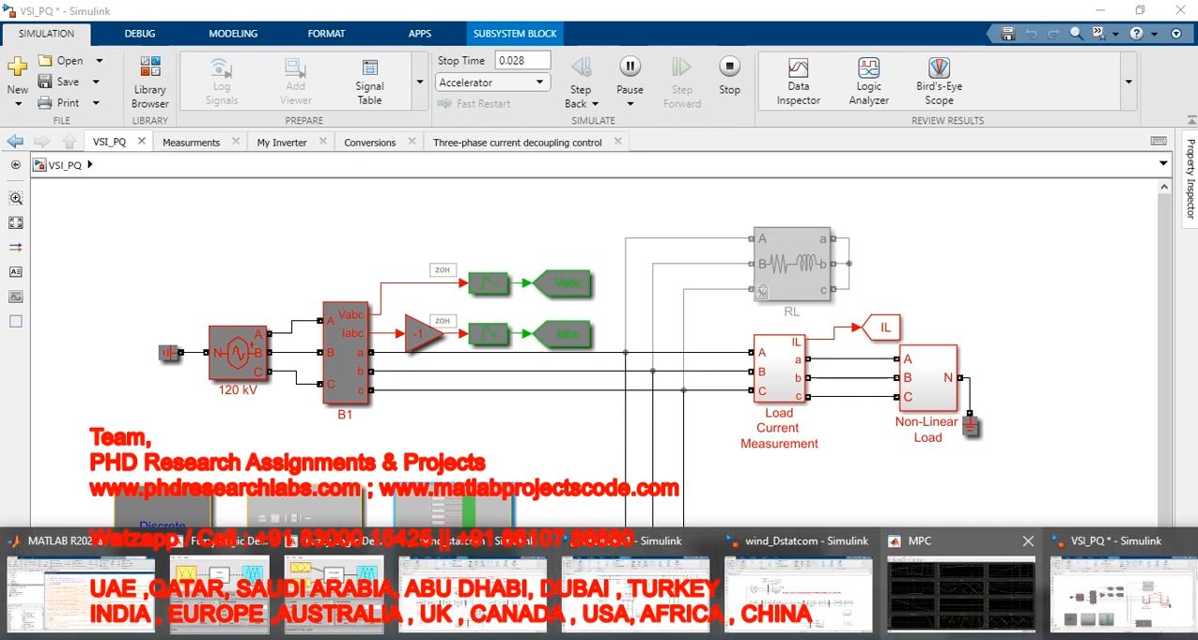The image size is (1198, 640).
Task: Click the New model button
Action: tap(17, 75)
